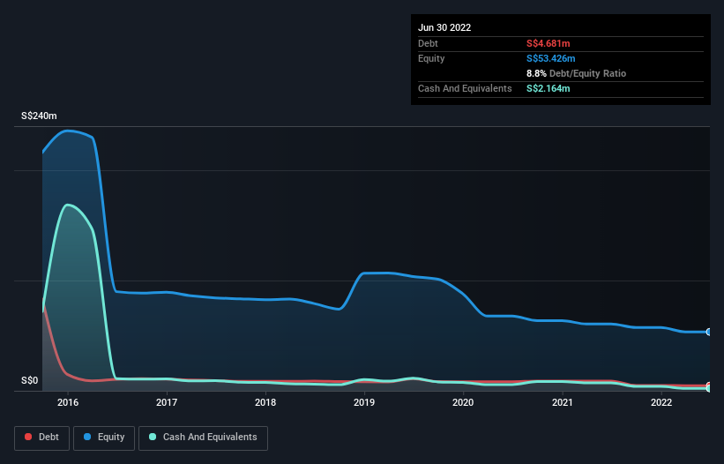
Task: Click the 2021 x-axis label
Action: coord(563,402)
